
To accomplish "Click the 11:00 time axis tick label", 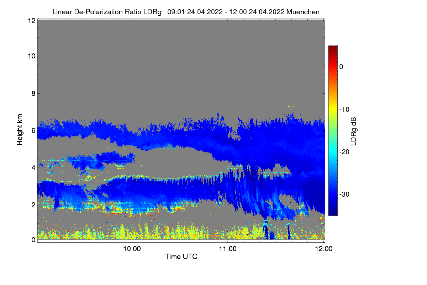I will [228, 249].
